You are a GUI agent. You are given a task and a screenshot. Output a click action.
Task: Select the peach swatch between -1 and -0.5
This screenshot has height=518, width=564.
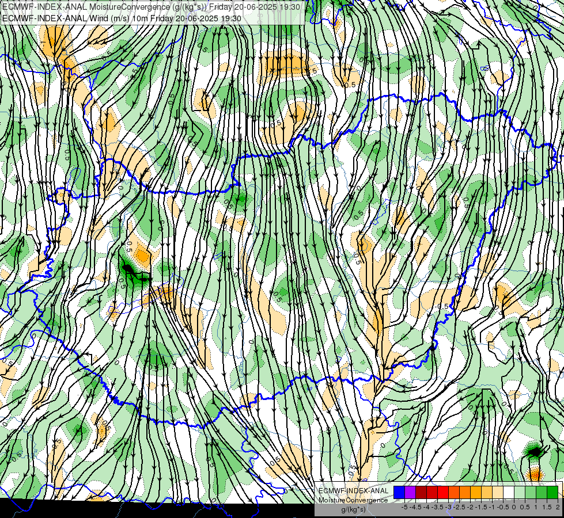[x=498, y=493]
